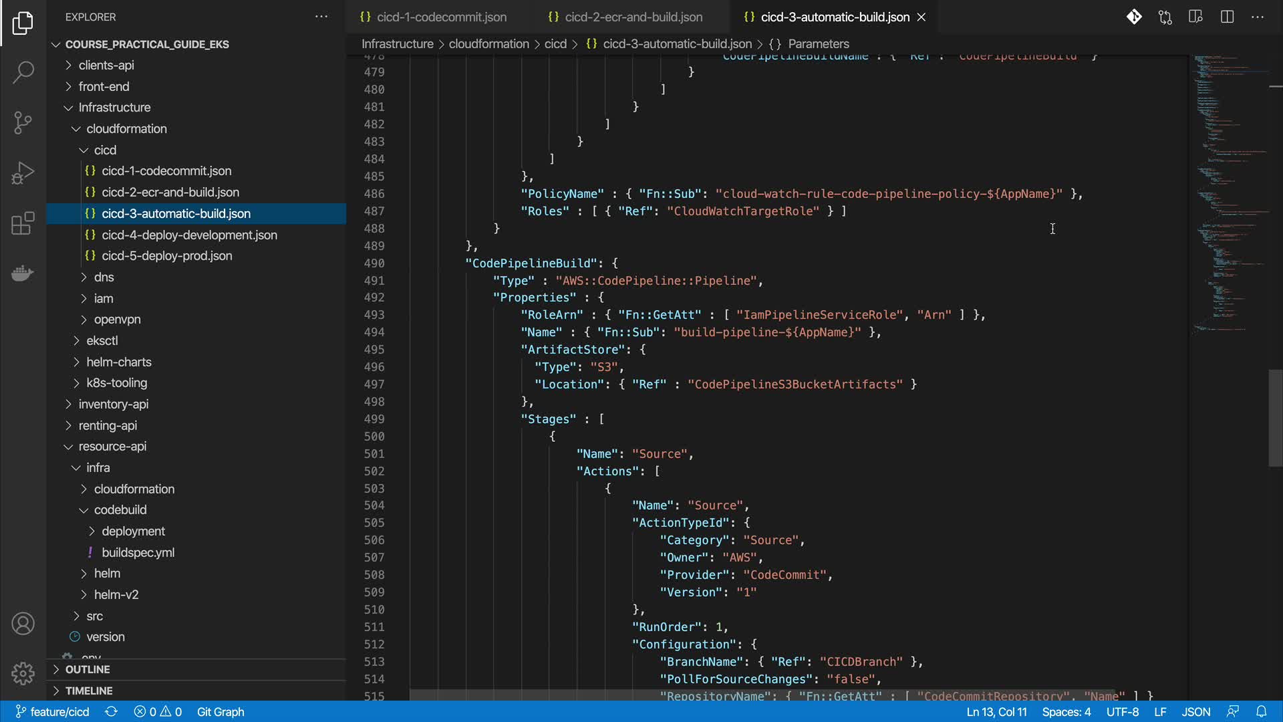Switch to cicd-1-codecommit.json tab
1283x722 pixels.
[x=441, y=17]
